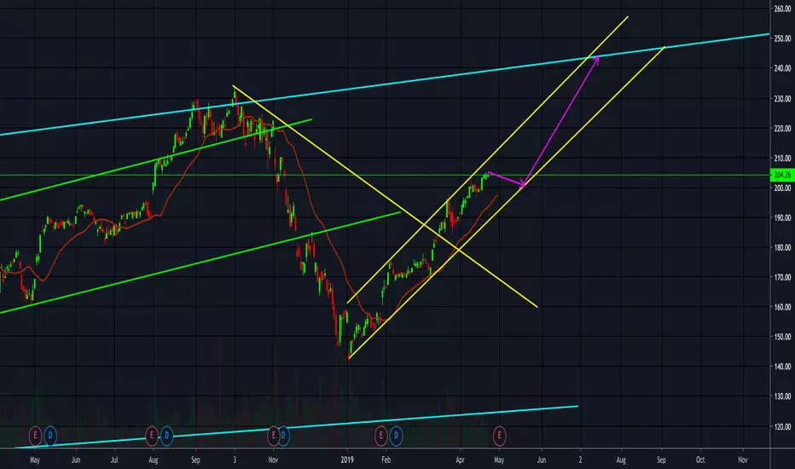
Task: Click the green 204.26 current price label
Action: click(782, 175)
